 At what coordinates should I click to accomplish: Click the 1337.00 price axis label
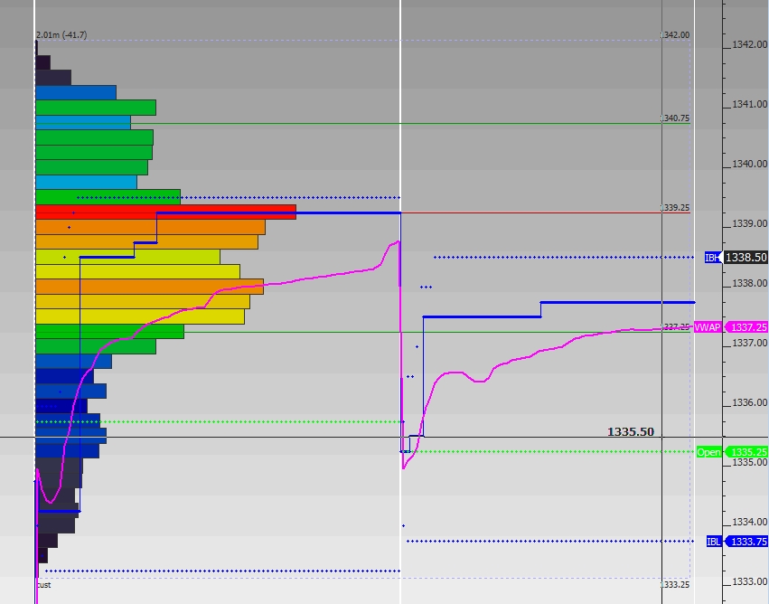749,343
